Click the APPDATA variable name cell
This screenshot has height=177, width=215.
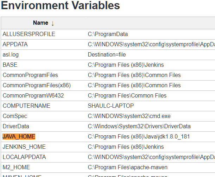pos(15,44)
